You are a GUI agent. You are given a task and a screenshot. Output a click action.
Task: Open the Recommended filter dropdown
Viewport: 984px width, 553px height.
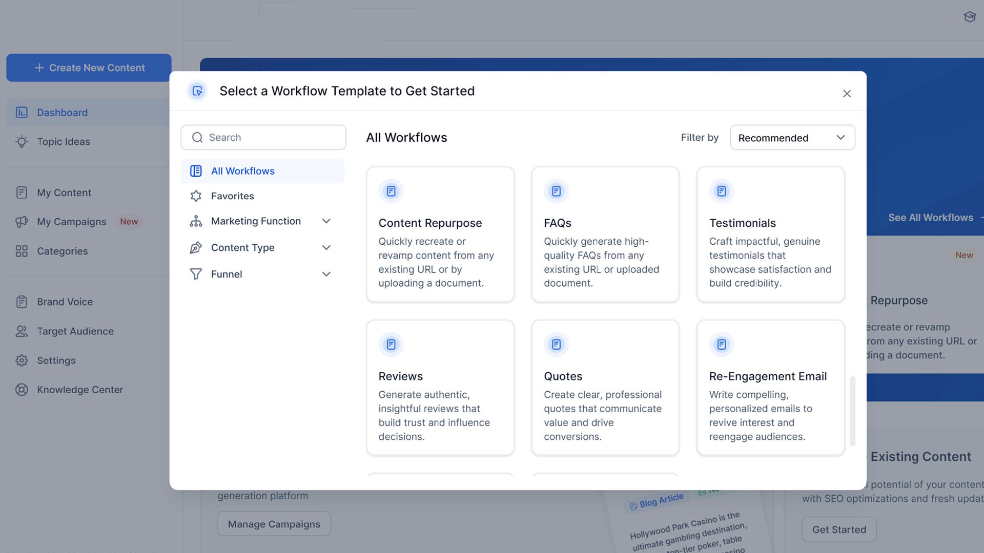(792, 137)
